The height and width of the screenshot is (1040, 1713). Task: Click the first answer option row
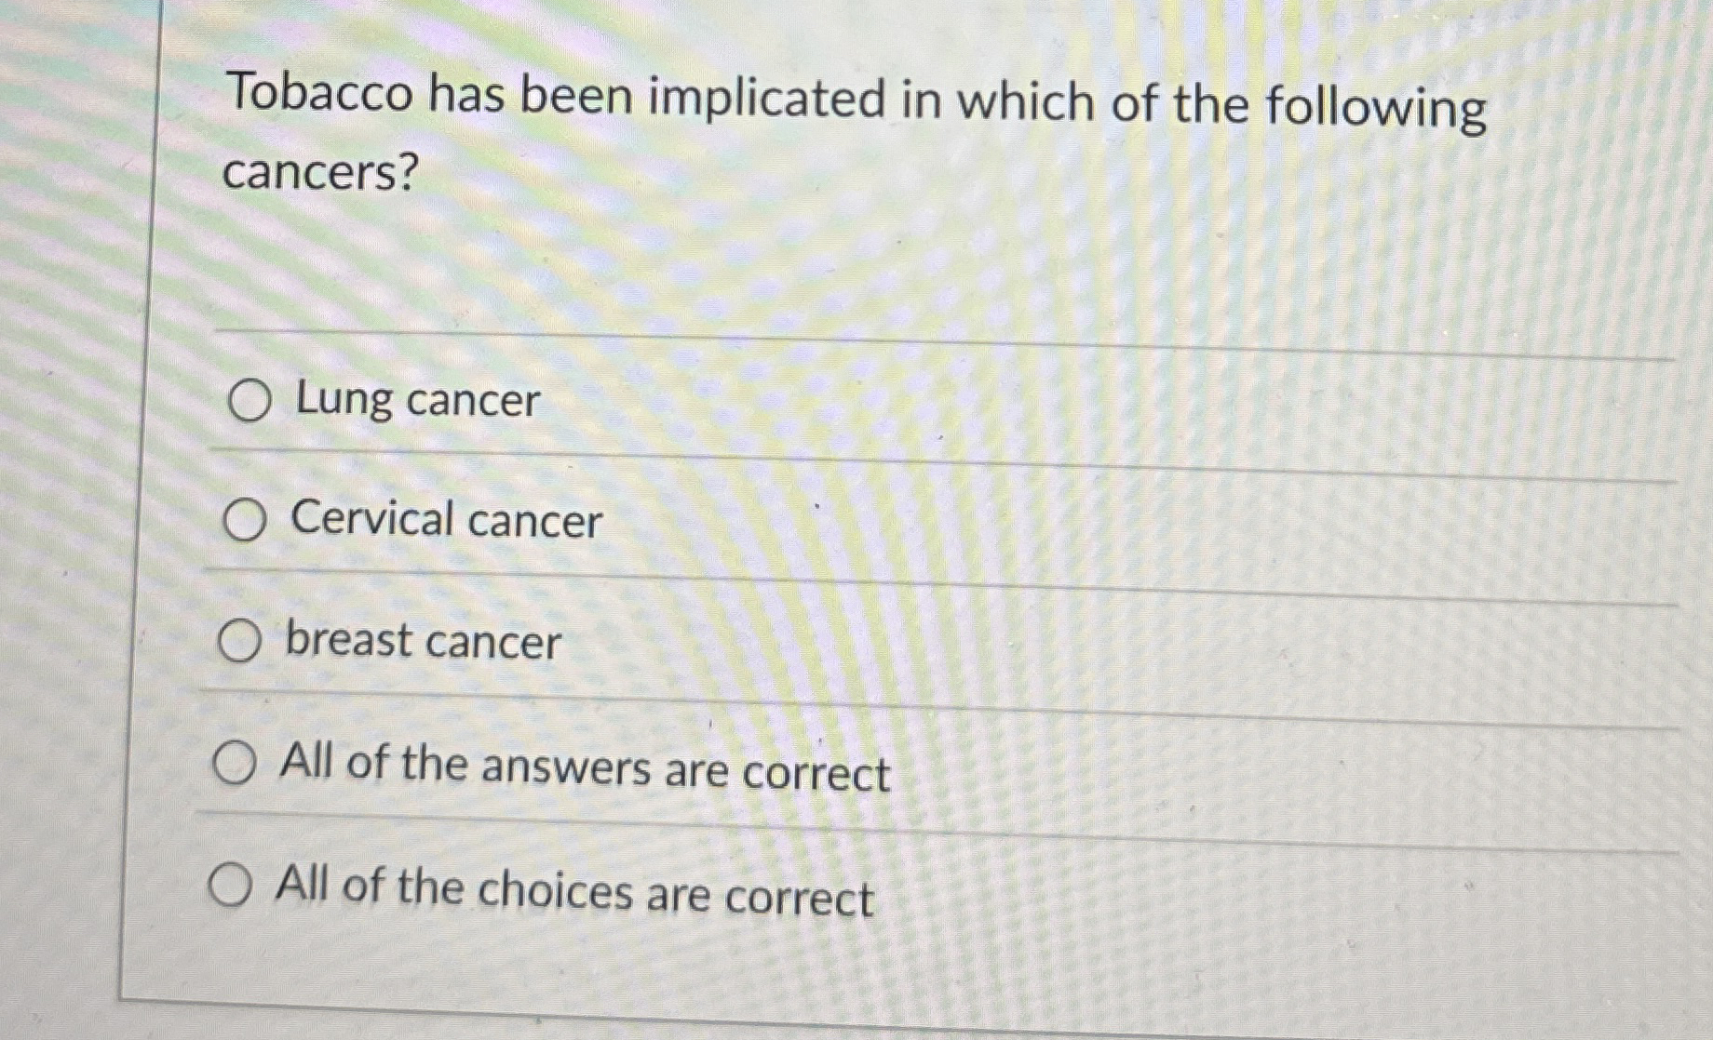pos(745,402)
